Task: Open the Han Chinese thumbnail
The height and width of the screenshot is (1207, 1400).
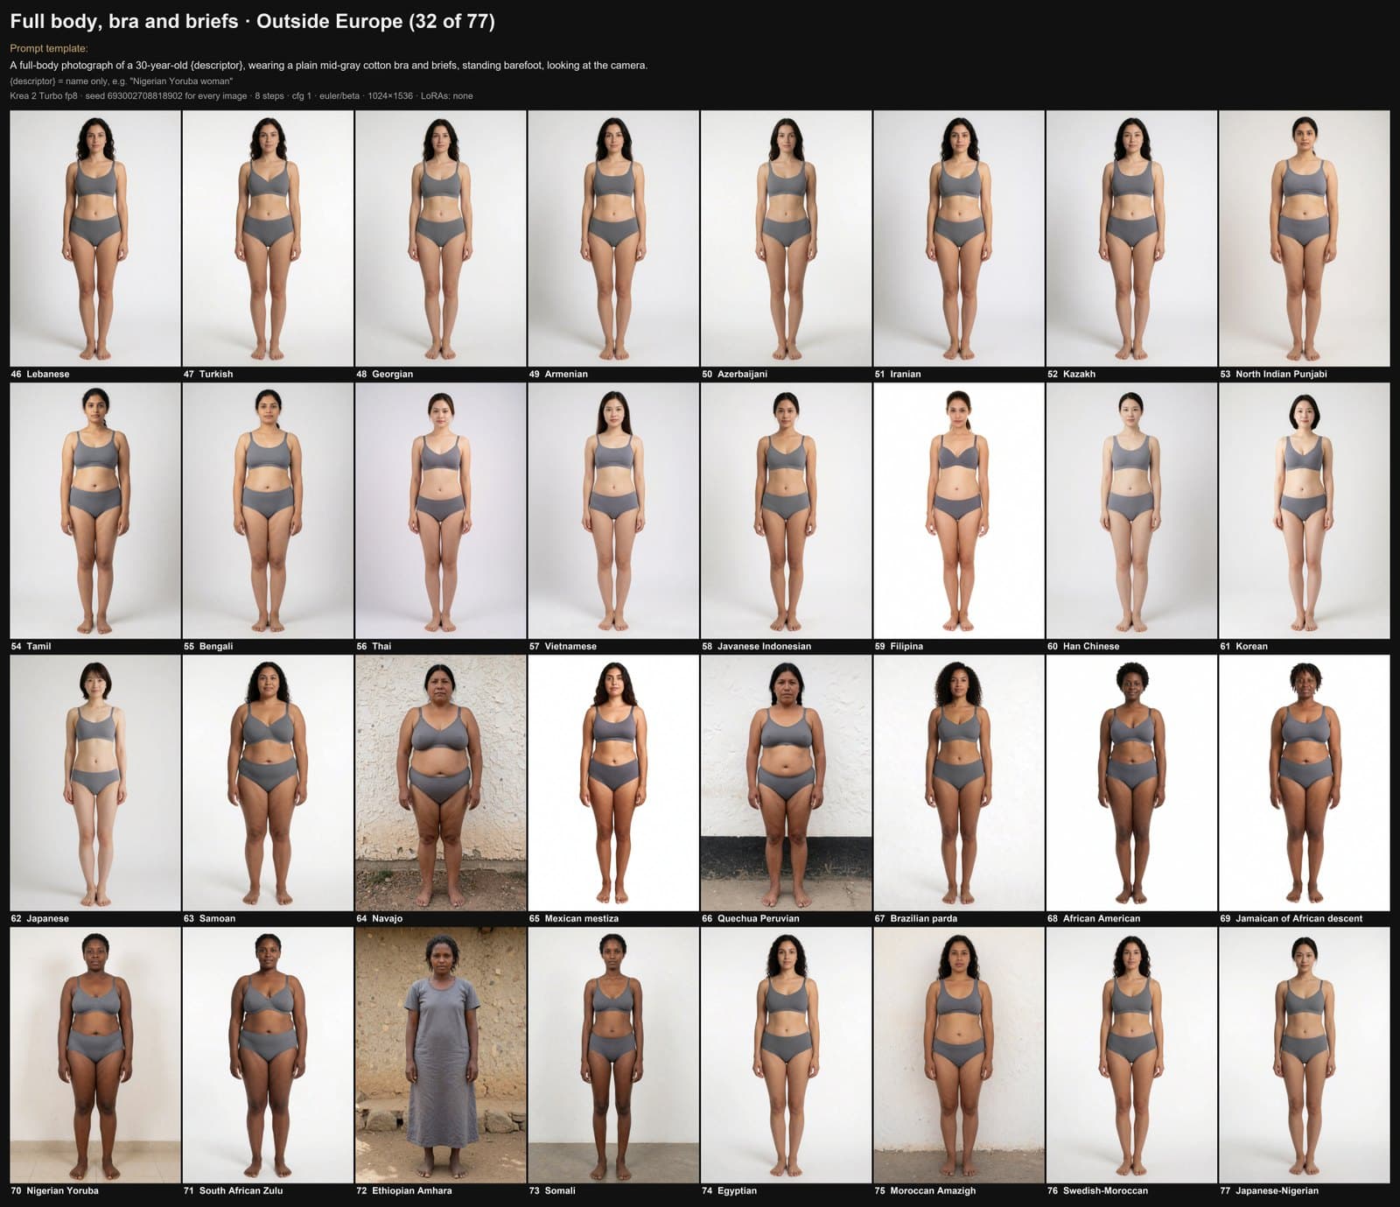Action: 1131,510
